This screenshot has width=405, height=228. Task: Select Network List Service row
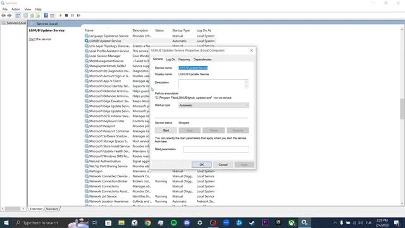150,196
